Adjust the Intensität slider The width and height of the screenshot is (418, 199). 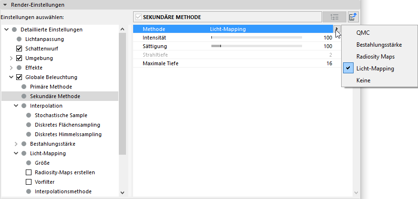[256, 38]
